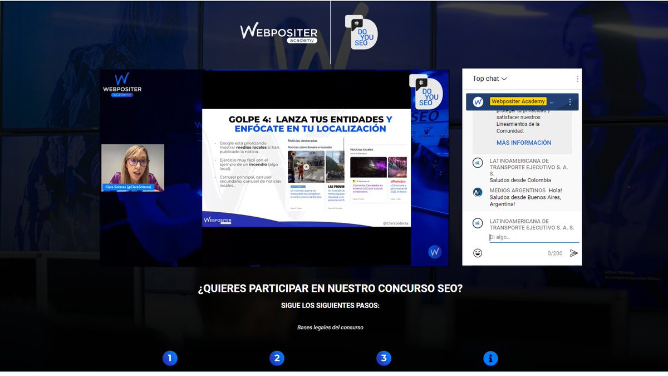Open the Top chat dropdown
Viewport: 668px width, 376px height.
(490, 79)
